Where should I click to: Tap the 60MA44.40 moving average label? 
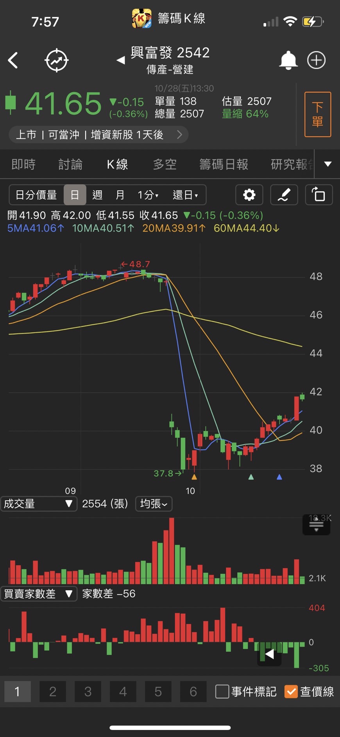(x=247, y=228)
